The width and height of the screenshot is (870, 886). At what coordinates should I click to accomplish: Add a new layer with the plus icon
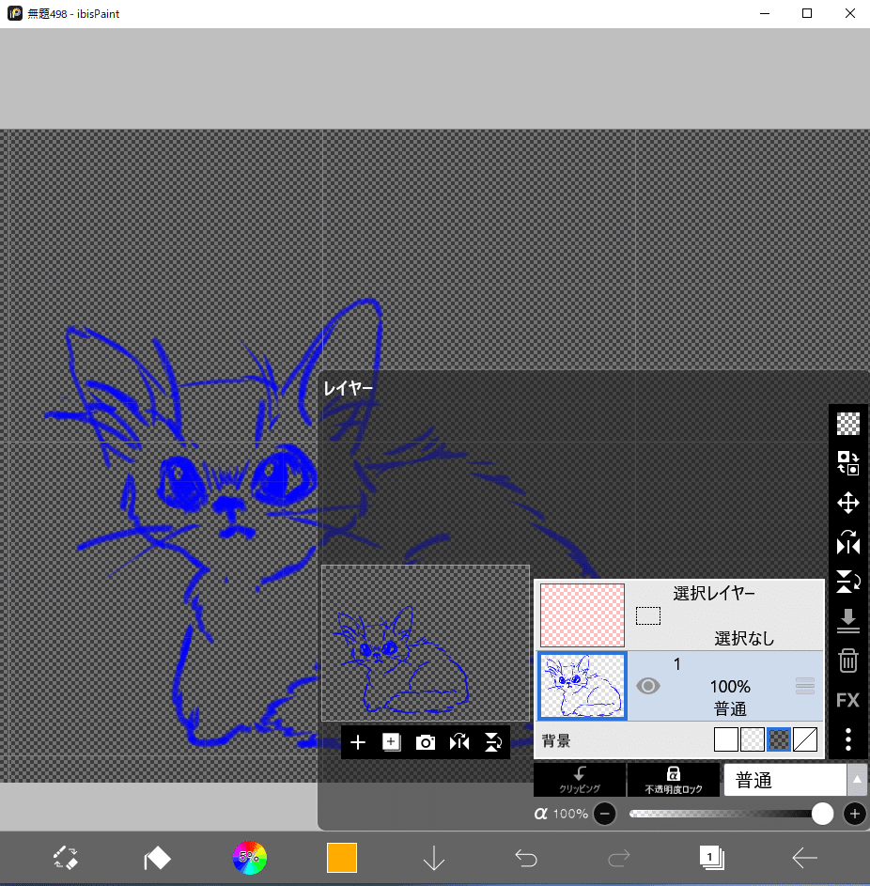(x=357, y=741)
